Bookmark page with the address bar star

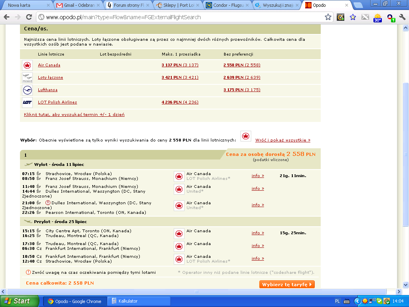point(328,17)
